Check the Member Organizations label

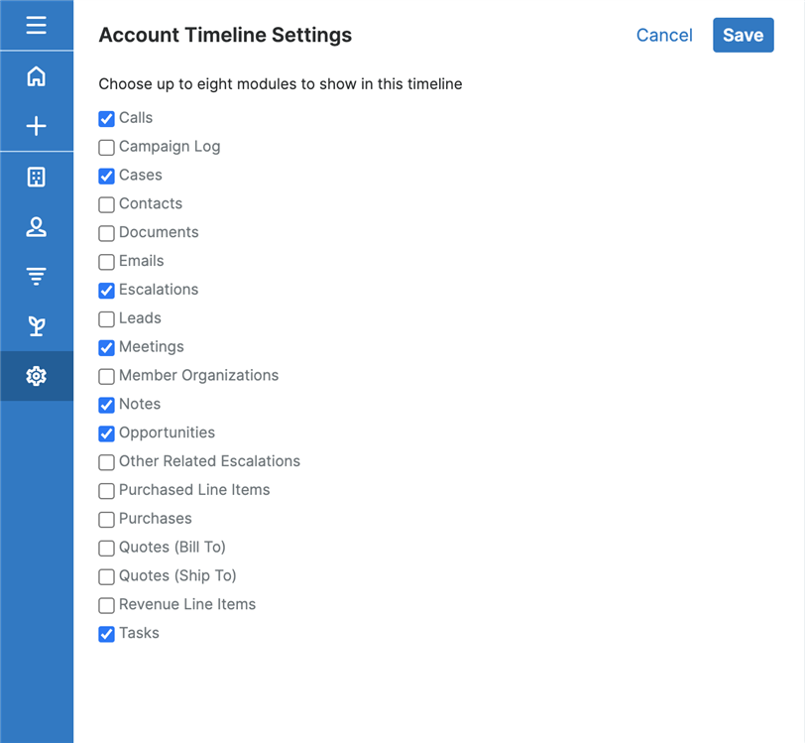198,376
